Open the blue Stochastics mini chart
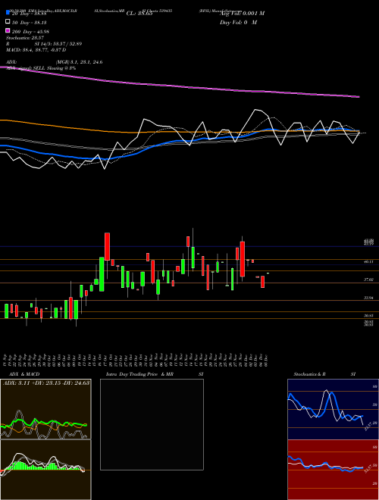The width and height of the screenshot is (379, 500). (333, 409)
